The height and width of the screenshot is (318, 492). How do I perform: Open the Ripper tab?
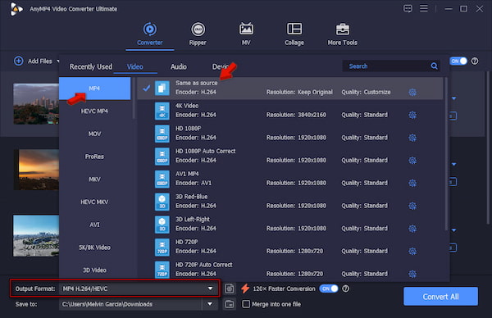[x=198, y=34]
